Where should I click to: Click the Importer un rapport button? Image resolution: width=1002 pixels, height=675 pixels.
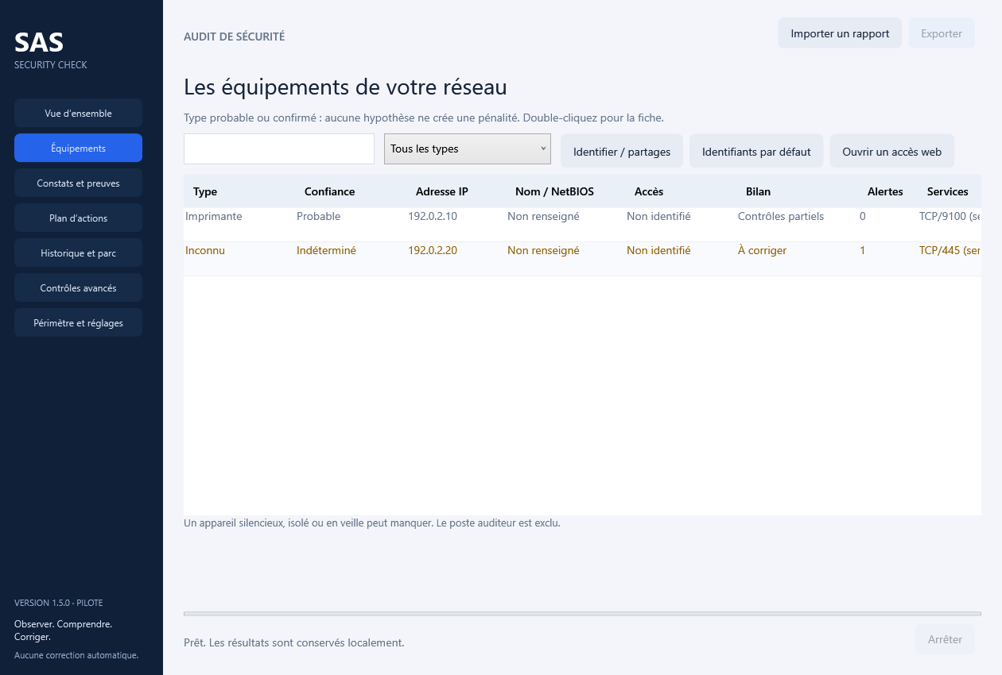click(840, 33)
